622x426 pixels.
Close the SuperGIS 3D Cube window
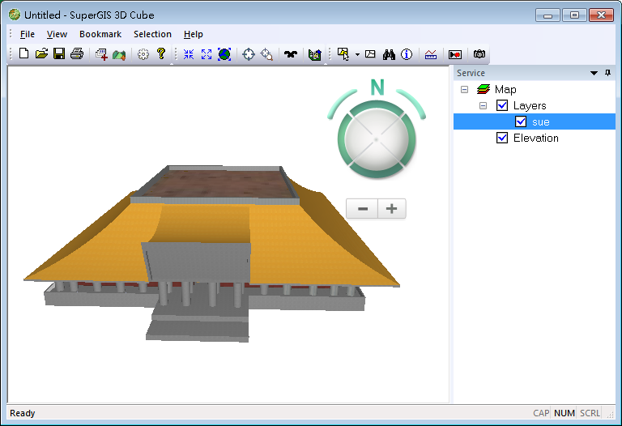(602, 15)
